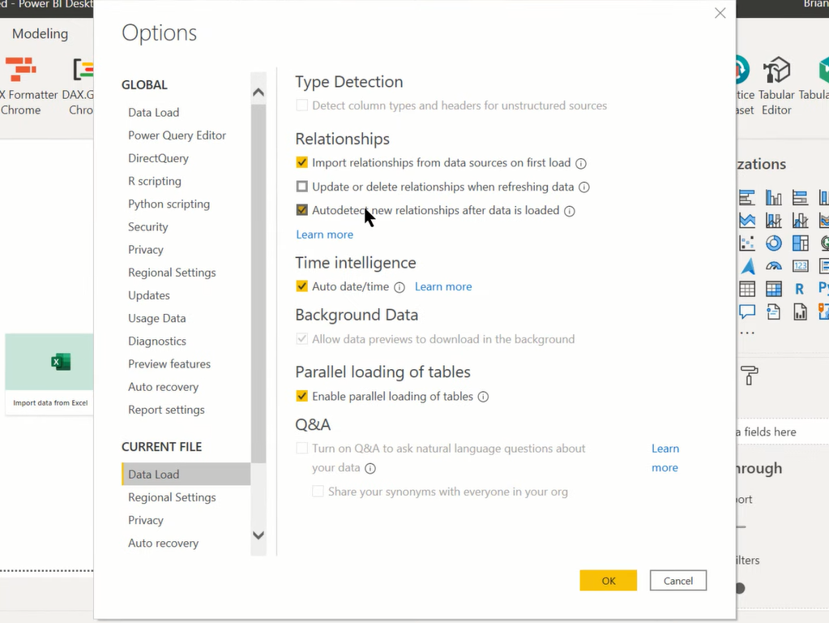
Task: Toggle Detect column types and headers checkbox
Action: tap(302, 105)
